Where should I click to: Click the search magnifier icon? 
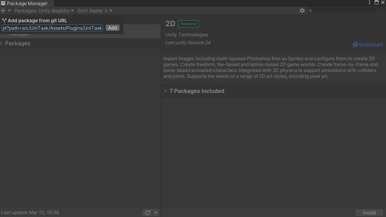[x=310, y=11]
